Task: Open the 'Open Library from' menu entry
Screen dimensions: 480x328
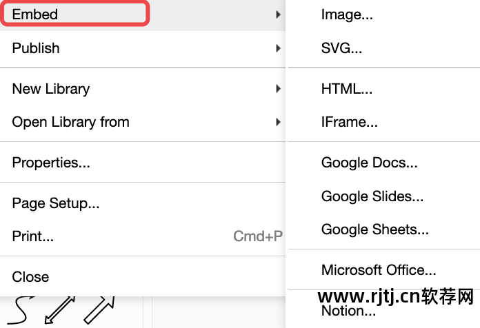Action: coord(71,123)
